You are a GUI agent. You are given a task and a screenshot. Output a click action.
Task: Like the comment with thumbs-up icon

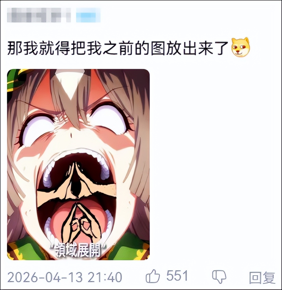(153, 277)
